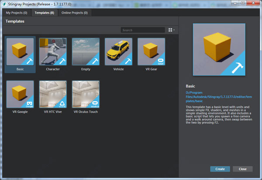Select the Basic template thumbnail
The image size is (262, 180).
point(20,51)
